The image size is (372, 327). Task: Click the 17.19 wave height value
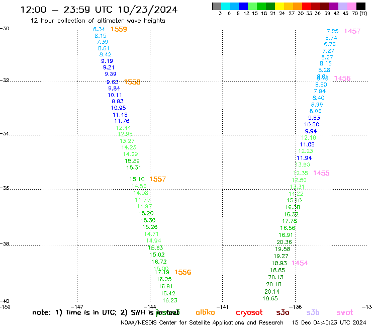click(x=162, y=272)
